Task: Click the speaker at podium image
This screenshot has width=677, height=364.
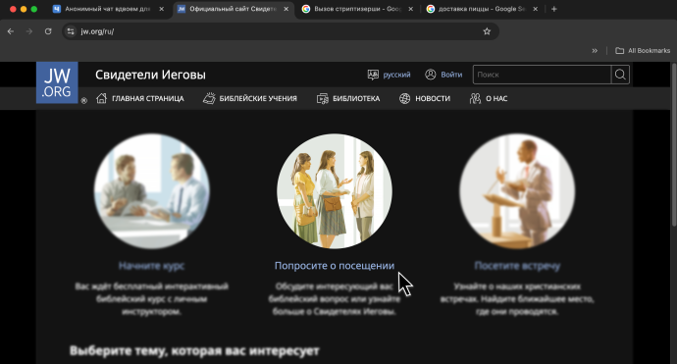Action: point(517,191)
